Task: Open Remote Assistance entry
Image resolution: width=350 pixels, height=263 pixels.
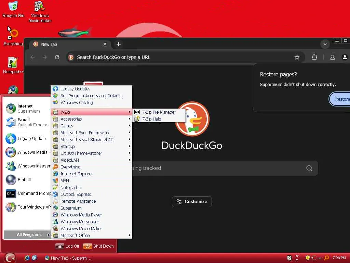Action: tap(92, 201)
